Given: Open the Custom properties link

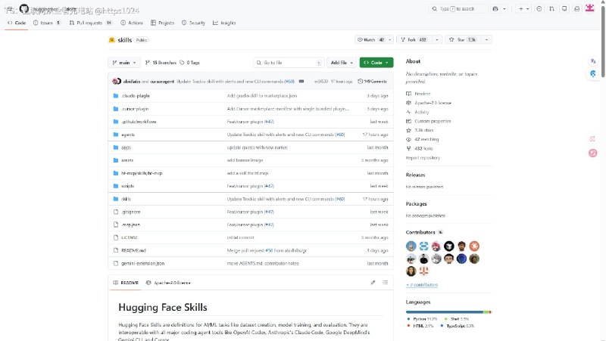Looking at the screenshot, I should [x=429, y=121].
